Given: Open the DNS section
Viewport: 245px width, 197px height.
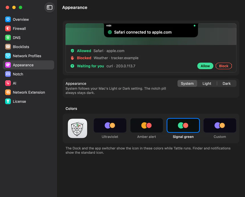Looking at the screenshot, I should coord(28,38).
